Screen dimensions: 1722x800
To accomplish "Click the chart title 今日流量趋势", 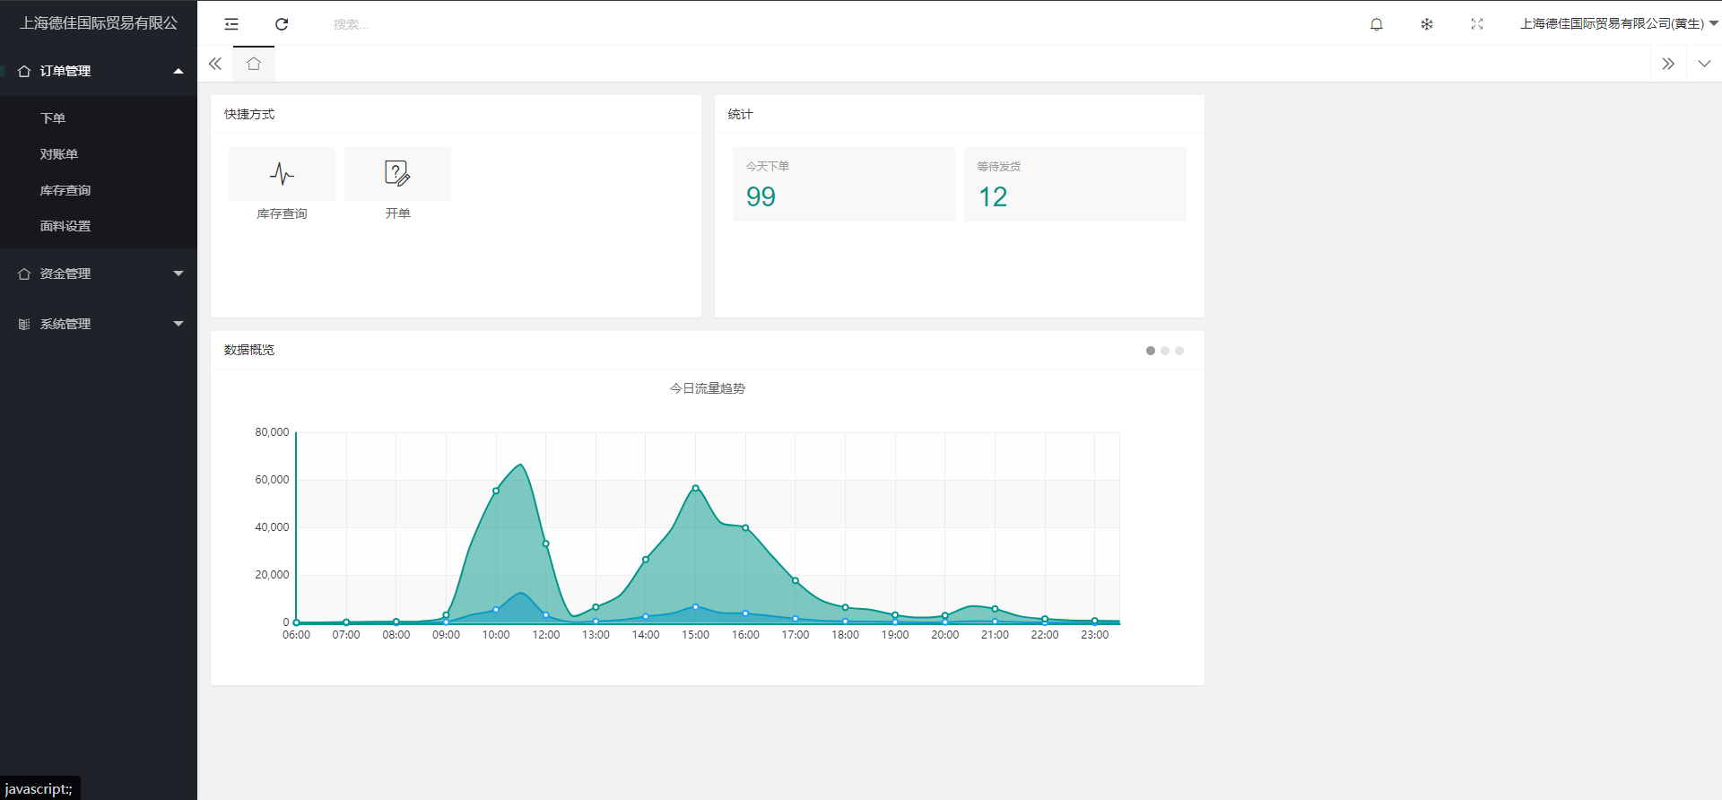I will [x=708, y=388].
